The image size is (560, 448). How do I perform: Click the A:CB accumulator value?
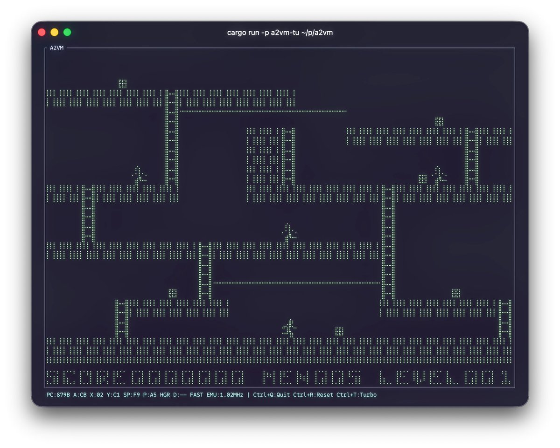point(80,395)
